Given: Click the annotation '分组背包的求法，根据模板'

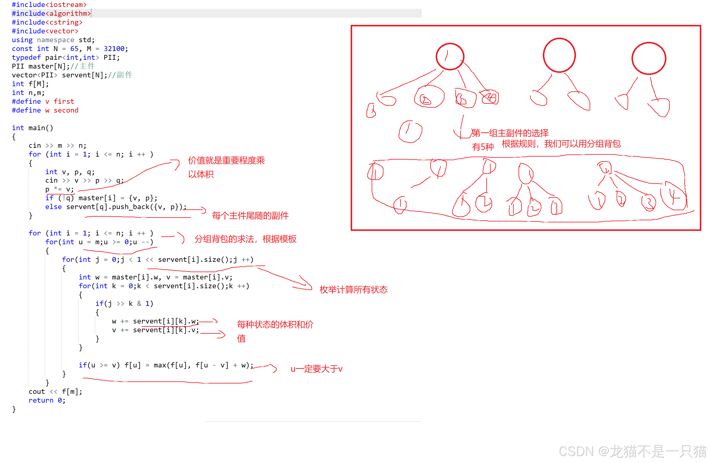Looking at the screenshot, I should 245,239.
